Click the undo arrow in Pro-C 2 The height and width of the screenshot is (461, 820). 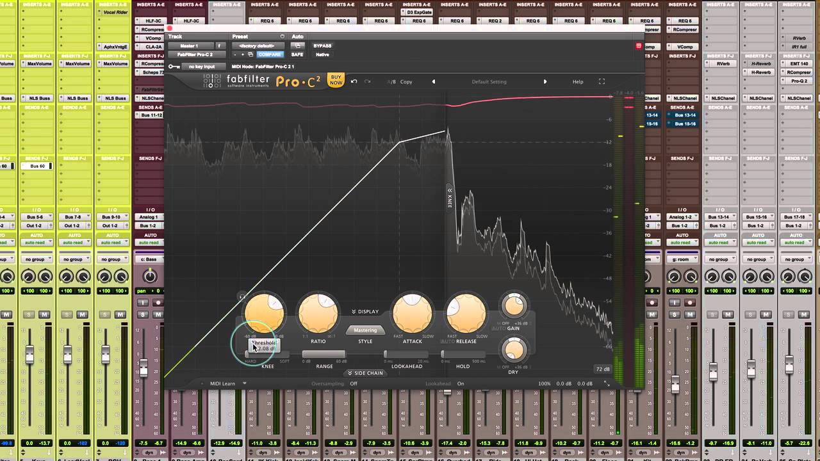[x=354, y=81]
